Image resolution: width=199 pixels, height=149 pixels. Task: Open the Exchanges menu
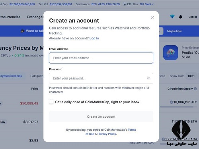(x=35, y=17)
